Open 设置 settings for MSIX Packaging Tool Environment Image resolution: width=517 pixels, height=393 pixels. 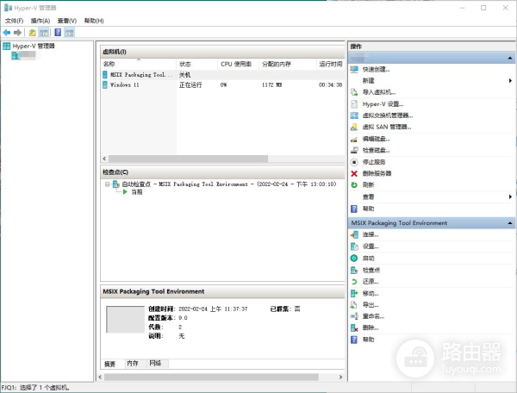point(371,246)
